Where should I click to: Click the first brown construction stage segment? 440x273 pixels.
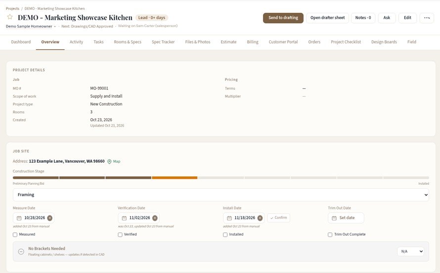pyautogui.click(x=36, y=177)
